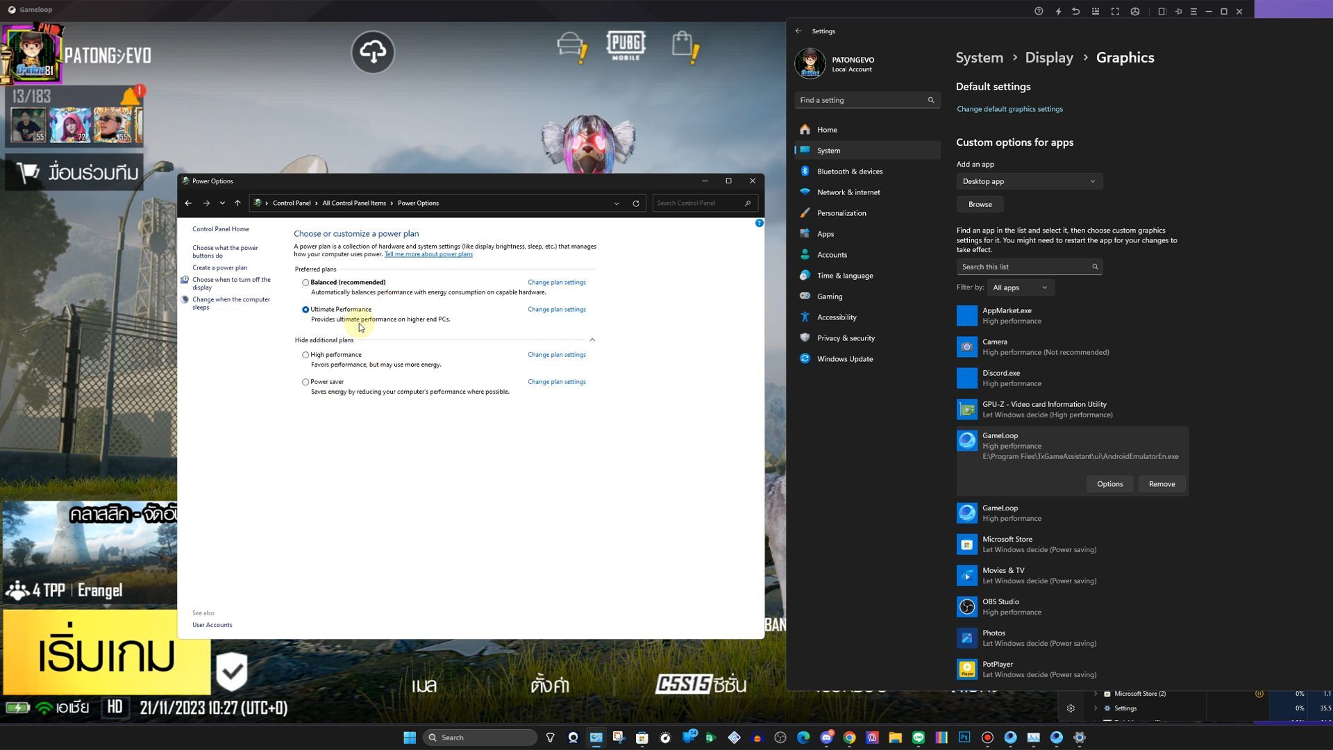
Task: Open Home in Settings sidebar
Action: point(867,130)
